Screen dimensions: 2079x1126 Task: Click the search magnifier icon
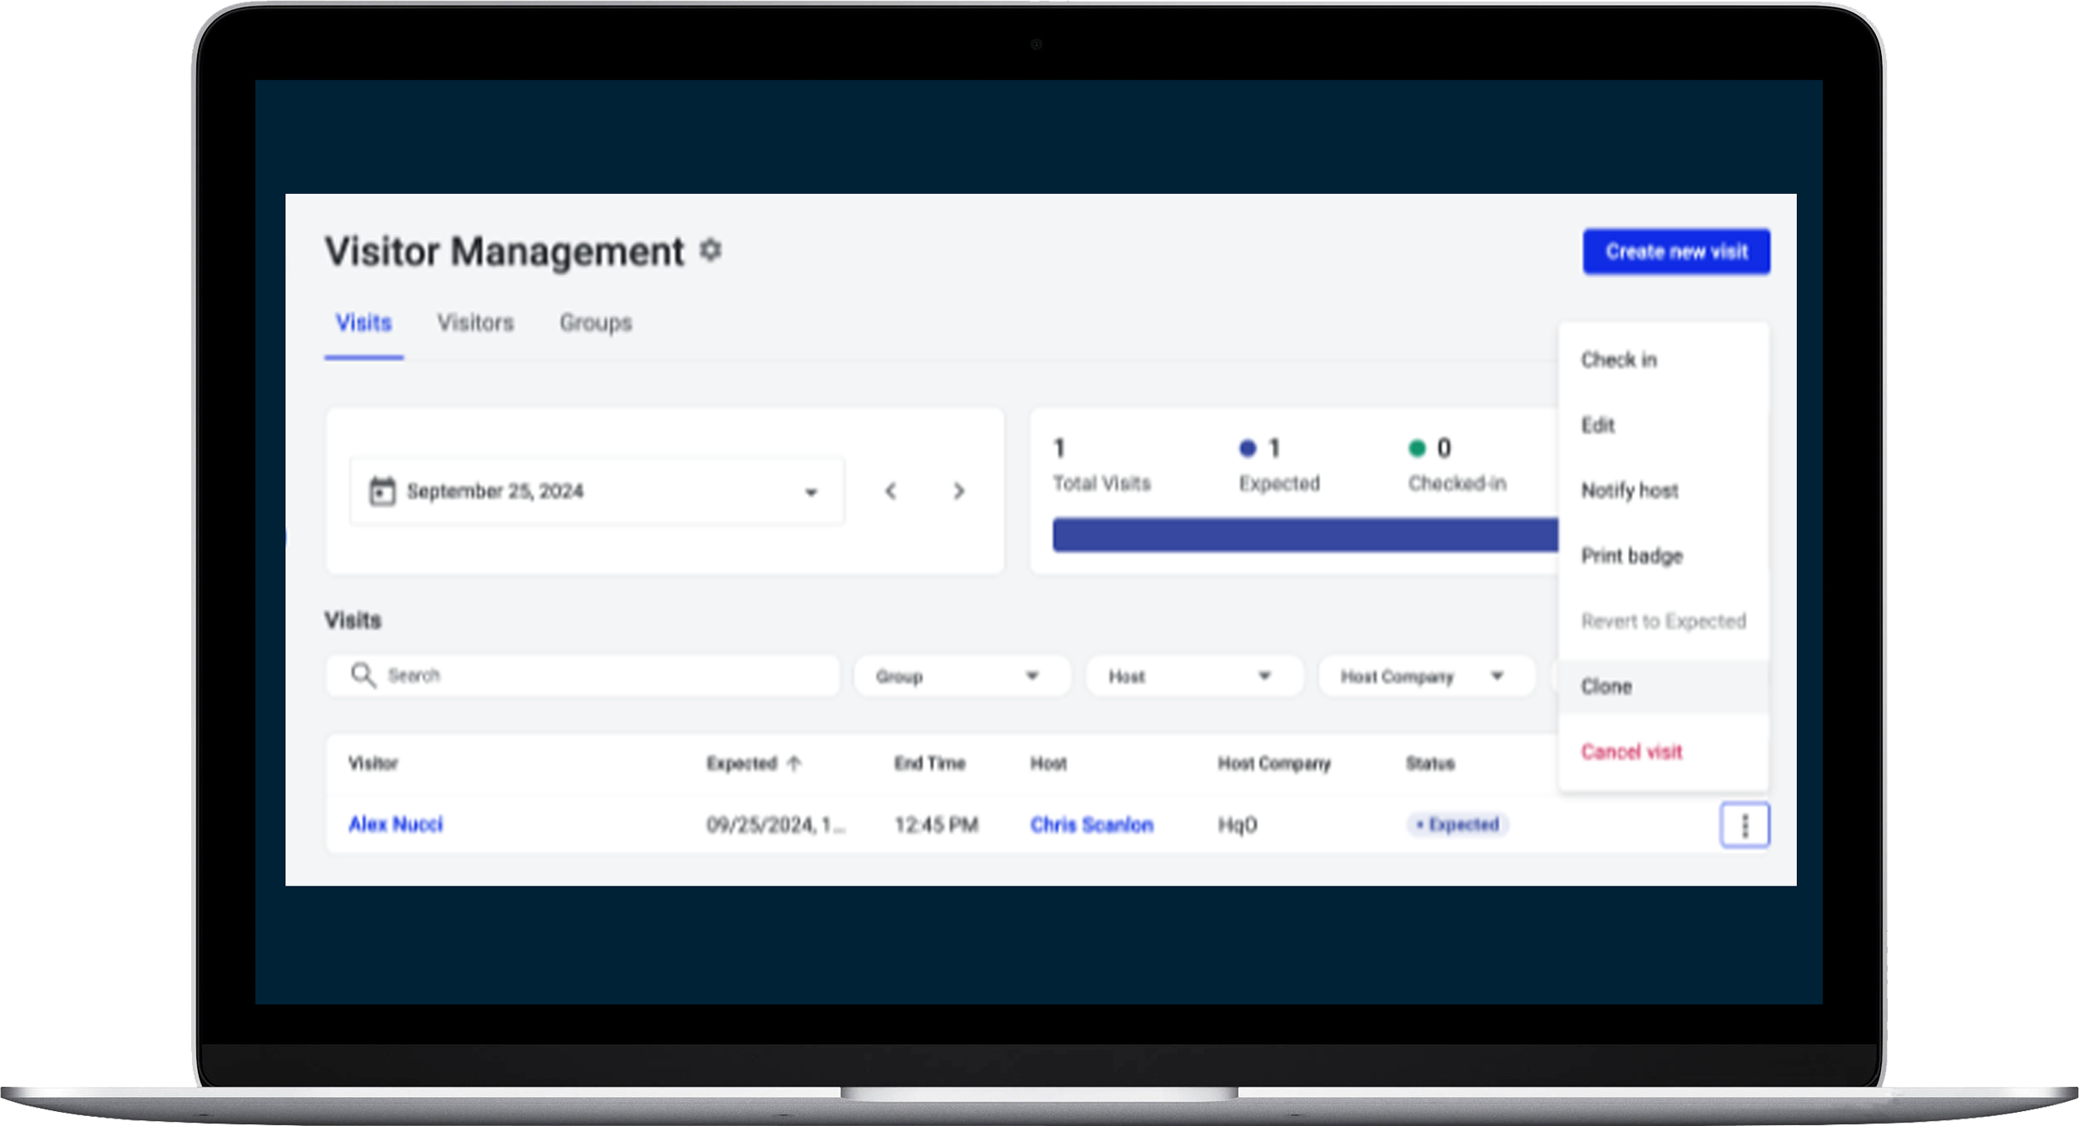pyautogui.click(x=363, y=674)
